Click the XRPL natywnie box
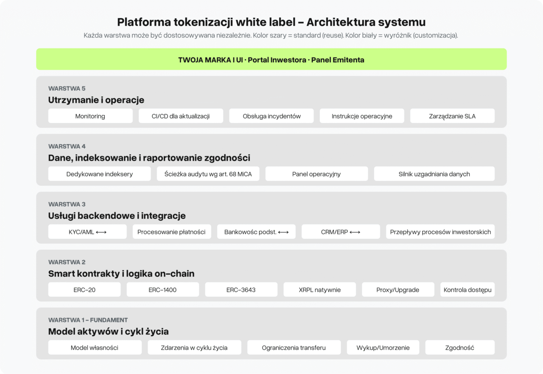This screenshot has height=374, width=543. (x=319, y=290)
